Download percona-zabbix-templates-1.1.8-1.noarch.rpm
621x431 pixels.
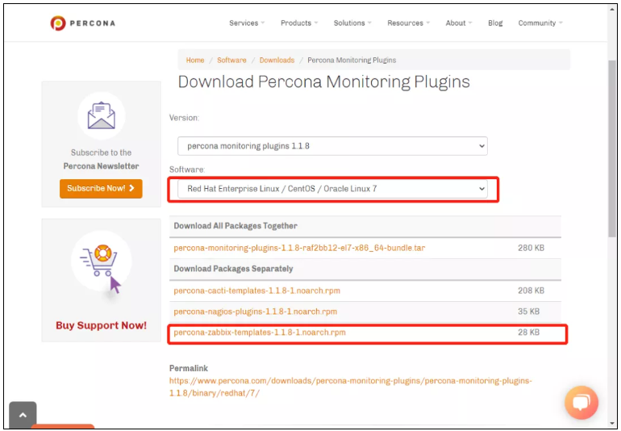click(x=260, y=333)
